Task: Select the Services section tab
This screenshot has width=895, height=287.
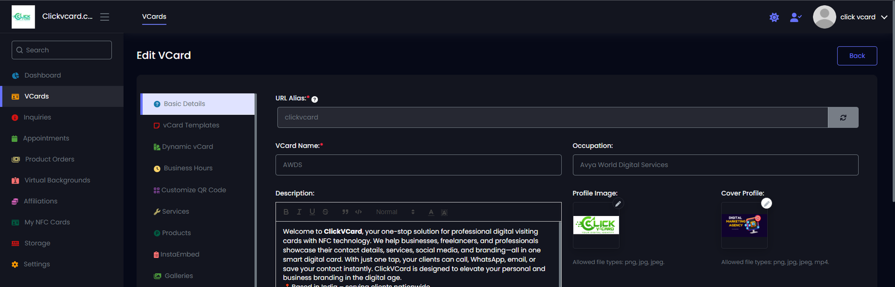Action: [x=198, y=211]
